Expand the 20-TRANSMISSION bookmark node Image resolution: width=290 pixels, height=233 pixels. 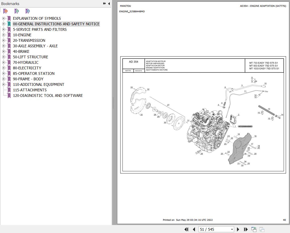pos(4,40)
